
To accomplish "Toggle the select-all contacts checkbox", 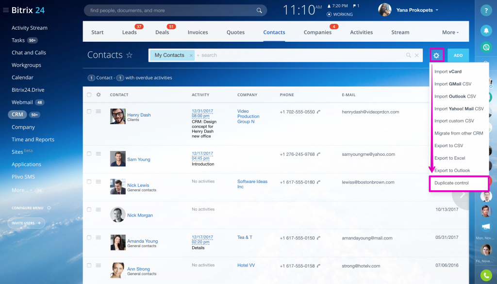I will coord(89,95).
